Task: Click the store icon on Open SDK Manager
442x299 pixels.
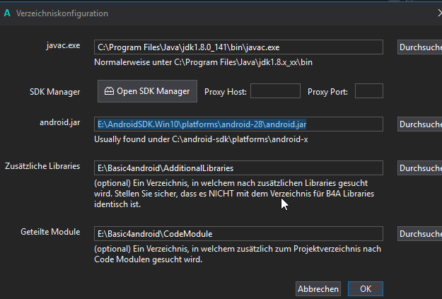Action: 109,91
